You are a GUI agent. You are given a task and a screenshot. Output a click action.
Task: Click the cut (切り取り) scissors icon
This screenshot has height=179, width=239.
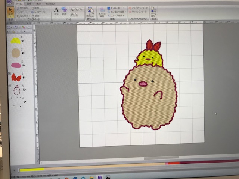18,8
